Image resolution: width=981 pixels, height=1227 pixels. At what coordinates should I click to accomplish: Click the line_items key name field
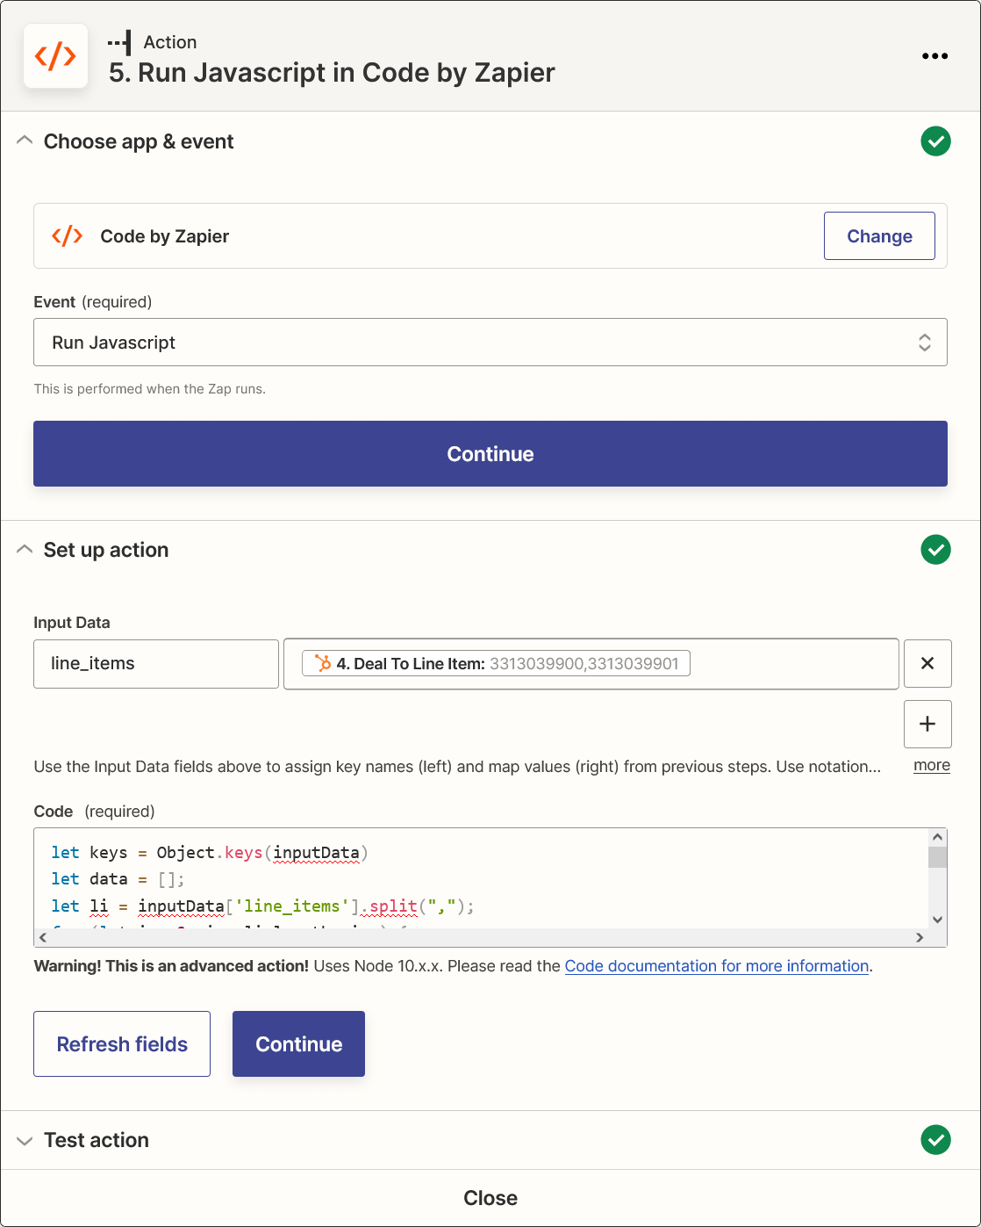pos(156,663)
